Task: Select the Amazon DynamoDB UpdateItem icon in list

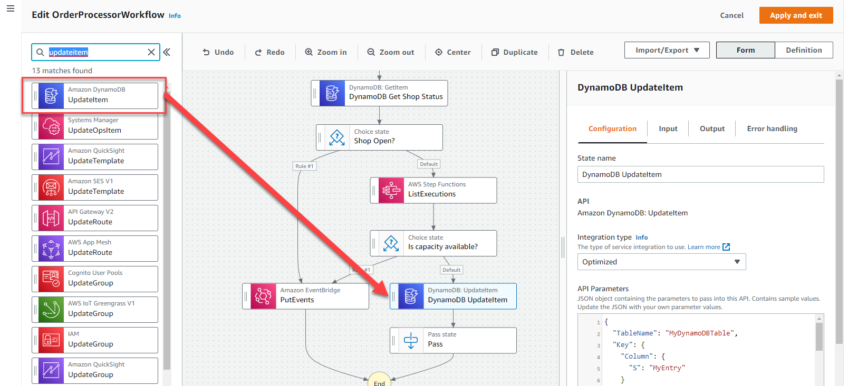Action: 51,96
